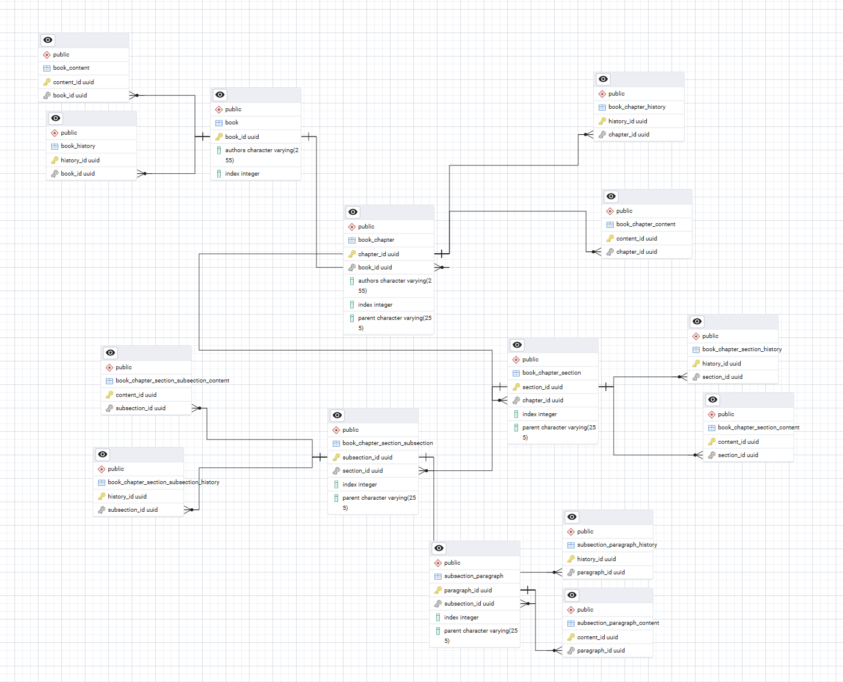This screenshot has width=843, height=682.
Task: Toggle eye icon on book_chapter_content table
Action: tap(611, 197)
